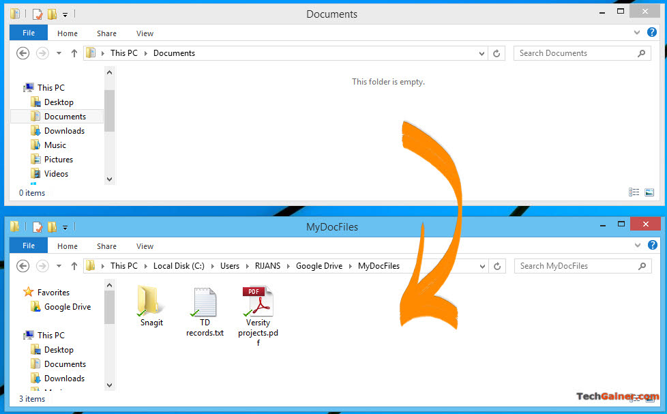Open the Versity projects.pdf file
Image resolution: width=667 pixels, height=414 pixels.
(258, 302)
